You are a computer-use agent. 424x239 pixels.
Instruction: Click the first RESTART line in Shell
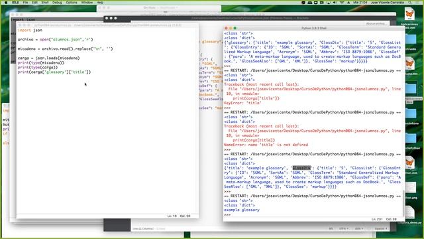coord(312,70)
